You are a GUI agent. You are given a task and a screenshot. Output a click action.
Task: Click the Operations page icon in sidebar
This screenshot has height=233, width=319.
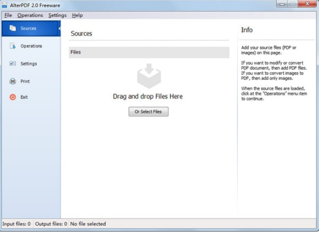pos(13,46)
